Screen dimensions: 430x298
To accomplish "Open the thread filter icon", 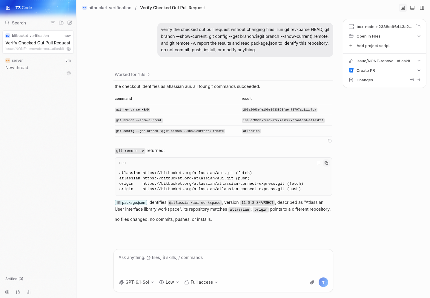I will pyautogui.click(x=53, y=23).
